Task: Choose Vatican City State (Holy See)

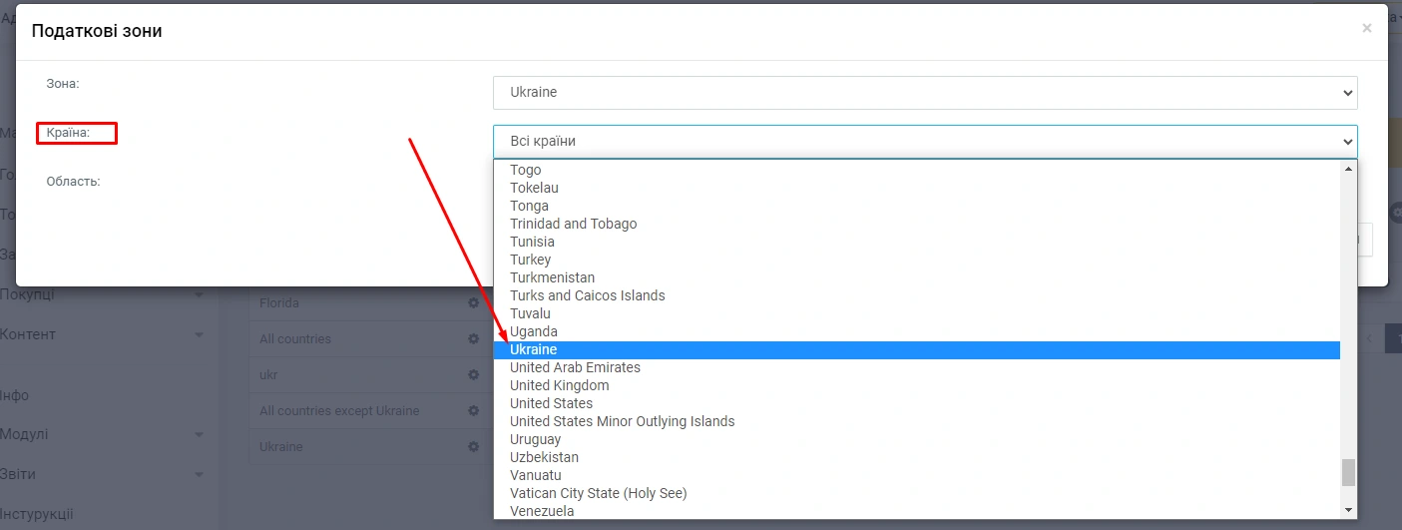Action: [x=598, y=493]
